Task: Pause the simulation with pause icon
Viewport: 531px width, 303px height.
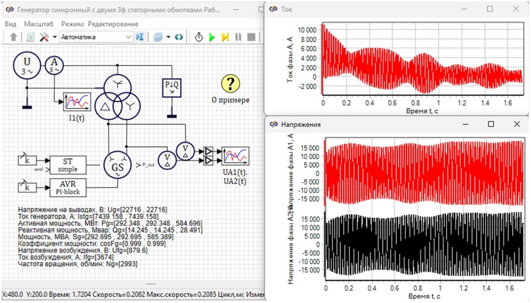Action: coord(238,37)
